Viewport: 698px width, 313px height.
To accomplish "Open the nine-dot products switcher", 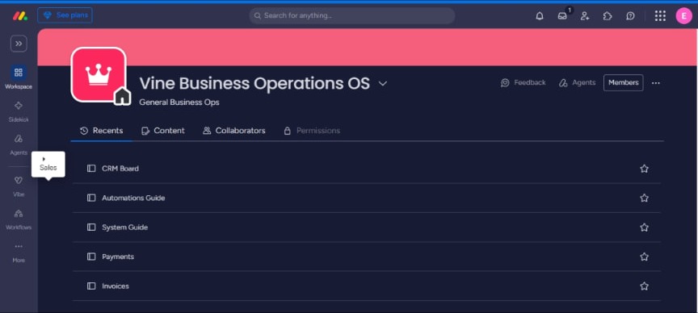I will click(660, 16).
